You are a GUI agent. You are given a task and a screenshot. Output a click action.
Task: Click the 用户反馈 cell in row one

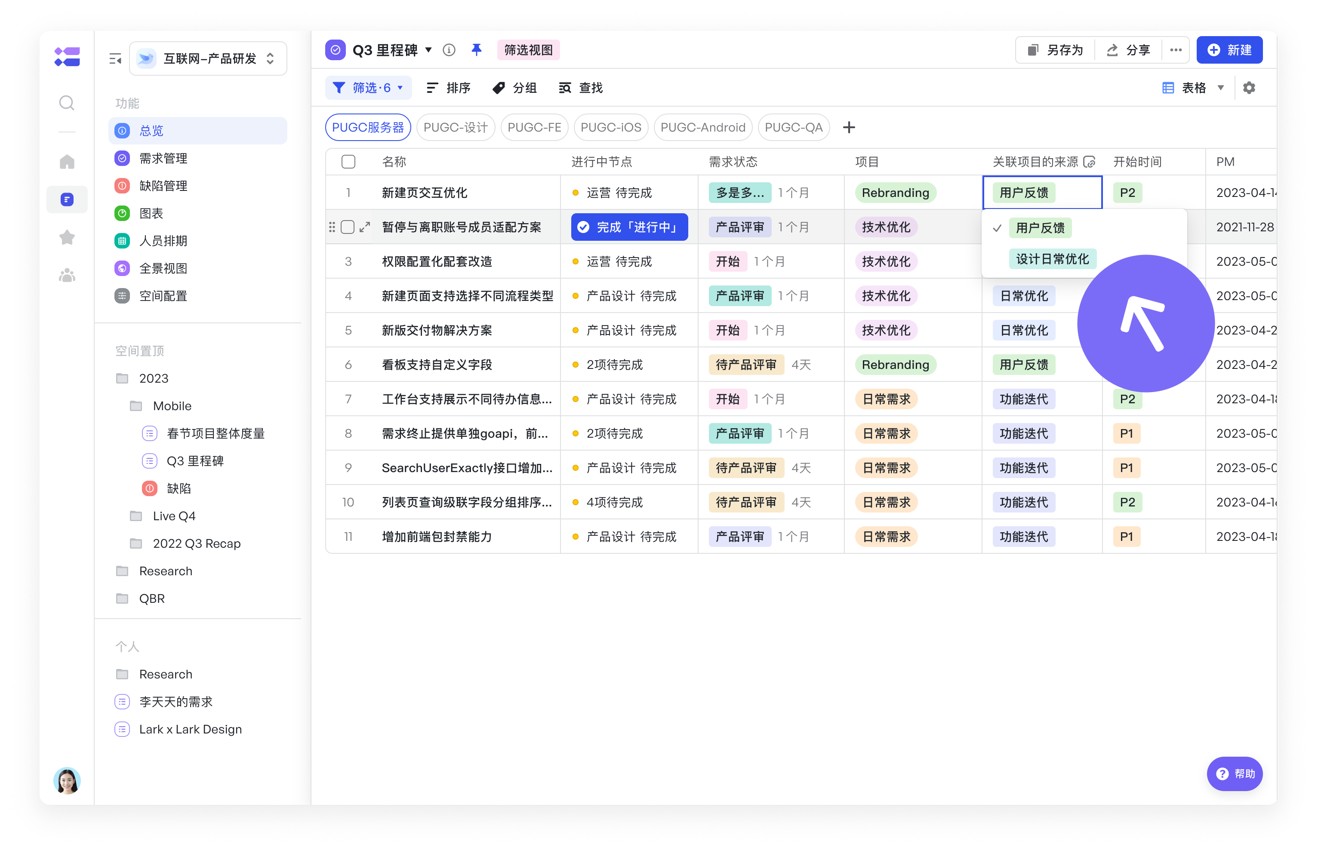pyautogui.click(x=1042, y=193)
